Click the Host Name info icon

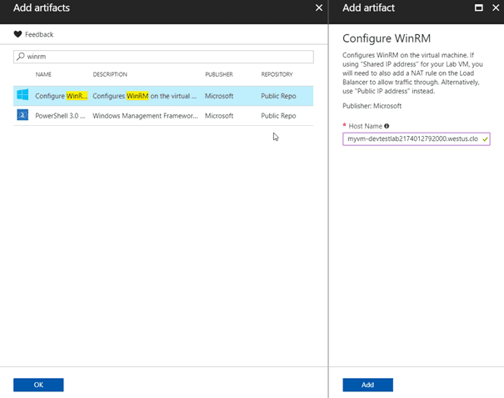click(387, 126)
